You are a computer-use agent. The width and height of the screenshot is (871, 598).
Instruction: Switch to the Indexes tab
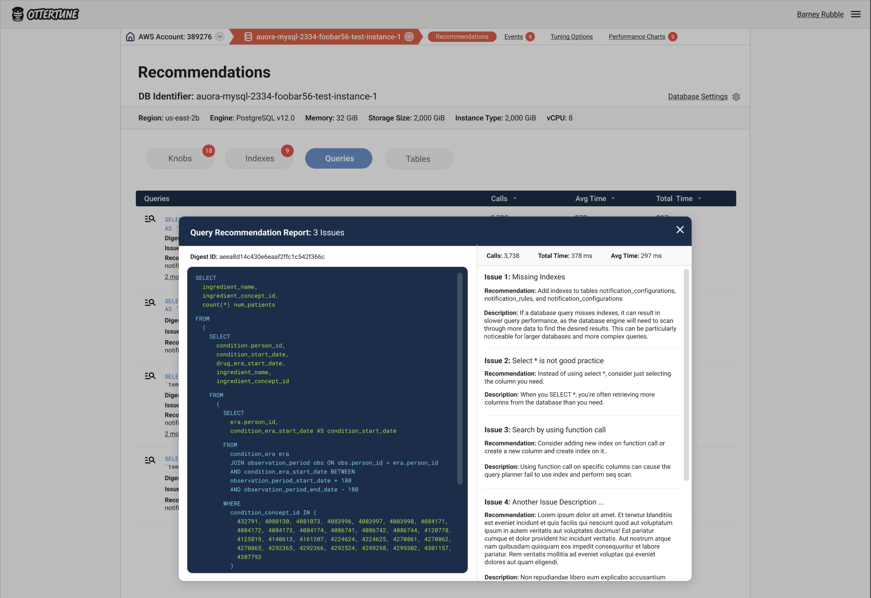tap(260, 158)
